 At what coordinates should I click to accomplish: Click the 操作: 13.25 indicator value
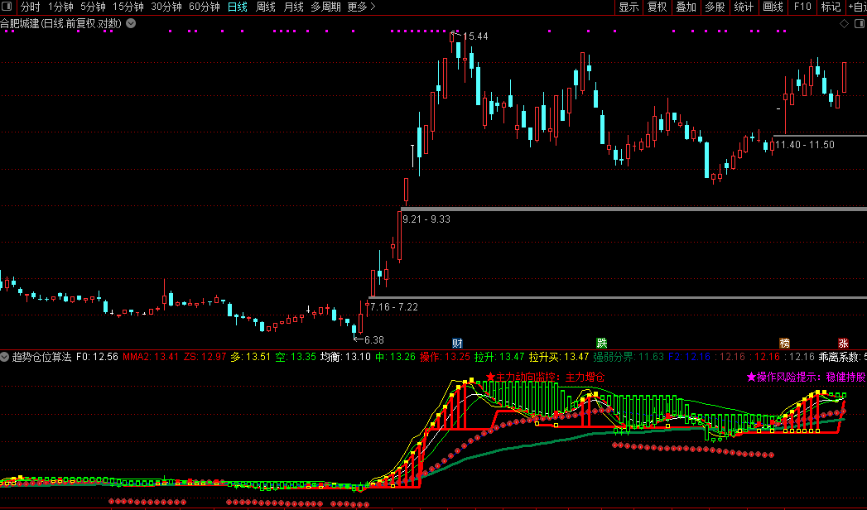[445, 357]
